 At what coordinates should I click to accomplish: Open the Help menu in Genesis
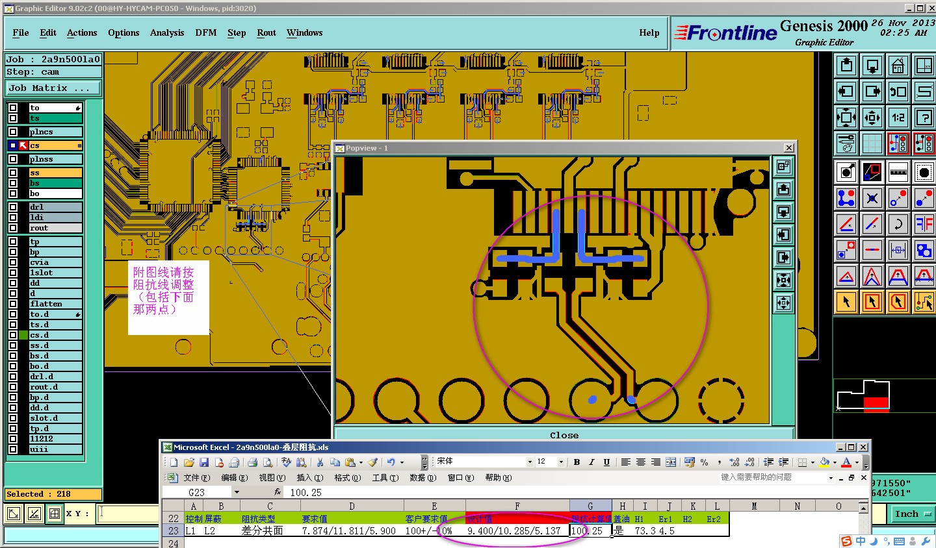point(649,32)
